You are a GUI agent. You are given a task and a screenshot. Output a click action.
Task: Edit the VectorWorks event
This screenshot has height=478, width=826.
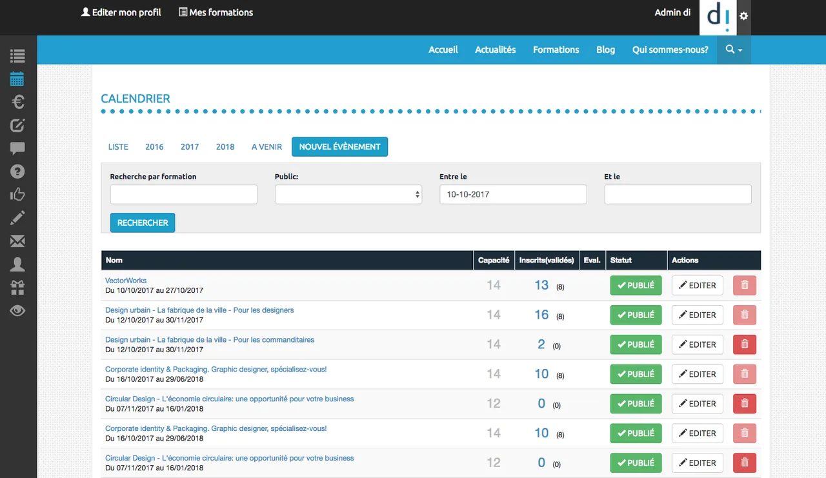(x=698, y=285)
